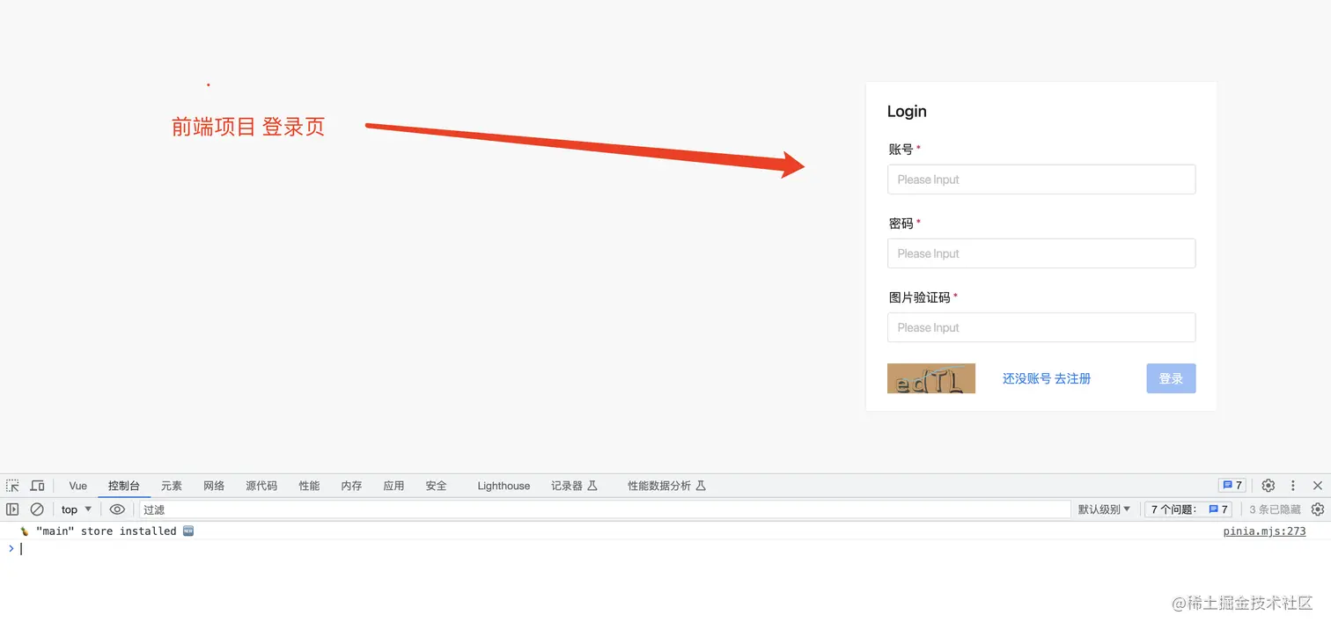Open DevTools settings gear icon
Screen dimensions: 1331x630
(x=1268, y=486)
